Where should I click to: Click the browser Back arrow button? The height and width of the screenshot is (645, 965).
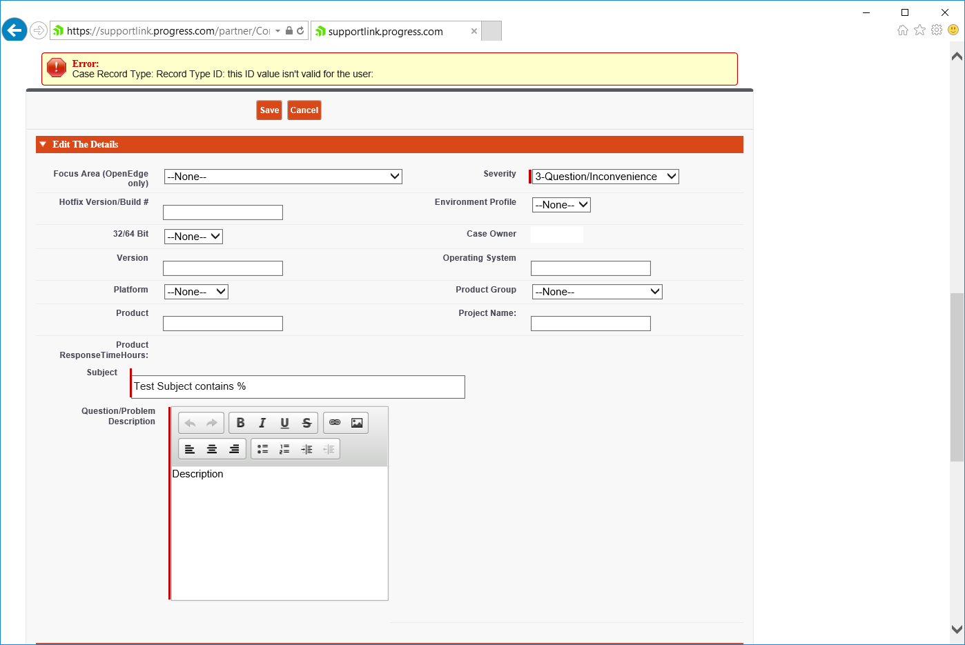coord(14,30)
